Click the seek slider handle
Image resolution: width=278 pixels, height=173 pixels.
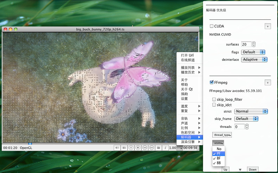30,143
